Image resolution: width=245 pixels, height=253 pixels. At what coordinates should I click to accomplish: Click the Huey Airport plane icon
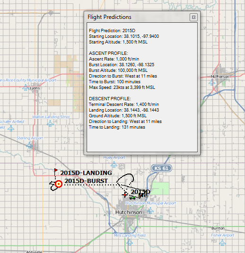click(114, 165)
